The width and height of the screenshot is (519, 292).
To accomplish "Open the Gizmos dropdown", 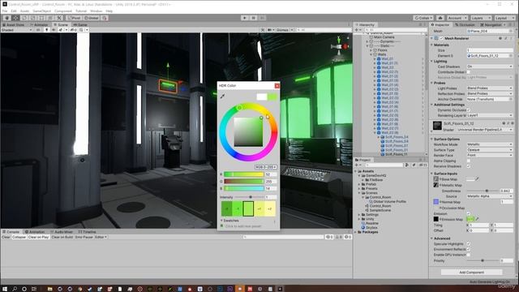I will coord(284,30).
